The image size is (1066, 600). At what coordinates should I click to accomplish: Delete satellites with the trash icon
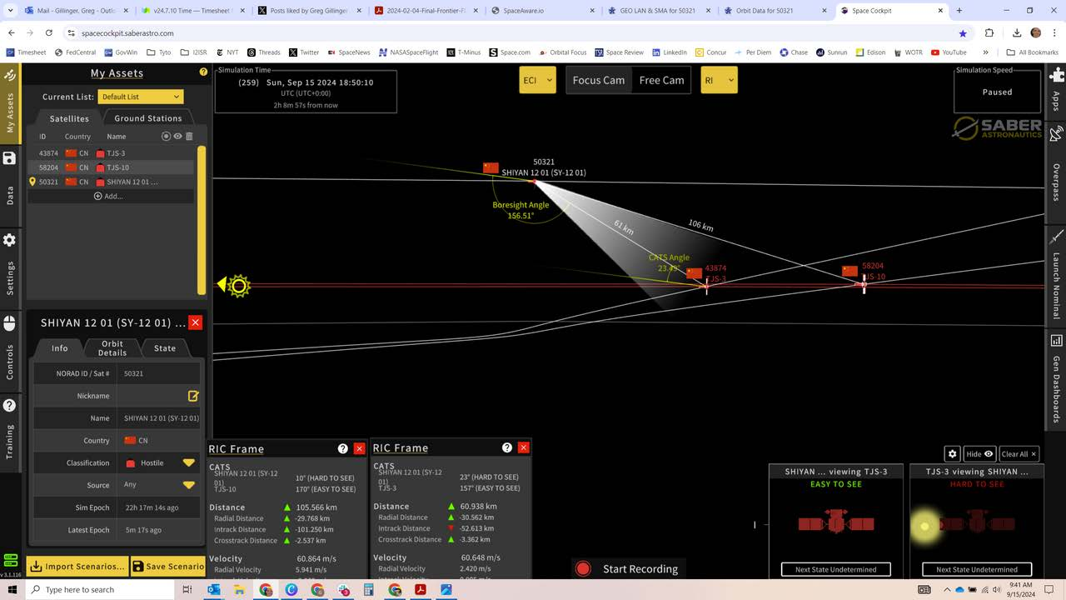189,137
